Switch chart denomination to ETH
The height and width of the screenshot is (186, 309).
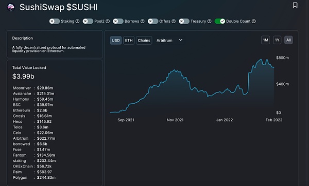(129, 40)
